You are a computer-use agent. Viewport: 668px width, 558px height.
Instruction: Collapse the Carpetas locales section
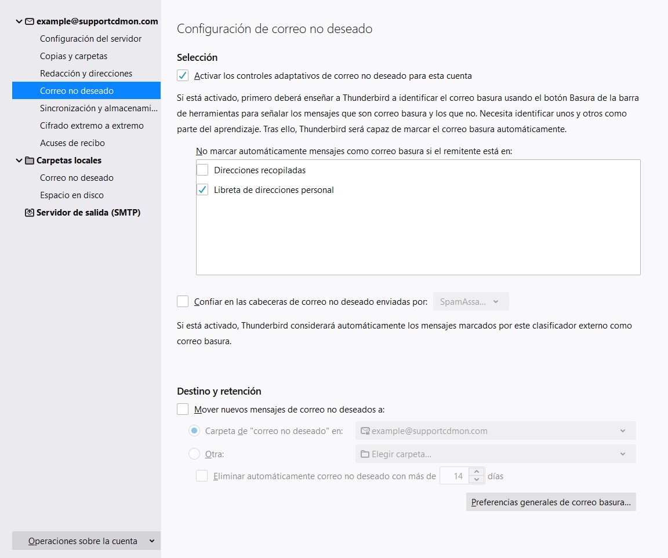(x=19, y=161)
